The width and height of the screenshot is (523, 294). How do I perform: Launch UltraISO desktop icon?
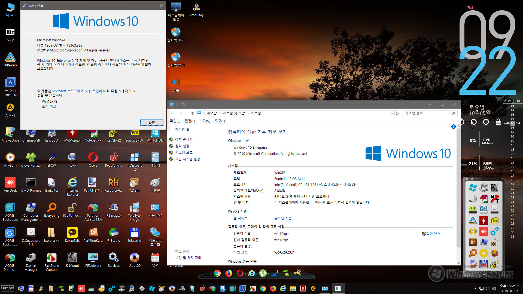134,260
